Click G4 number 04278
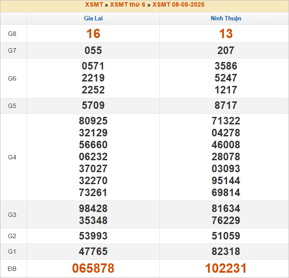 [226, 133]
